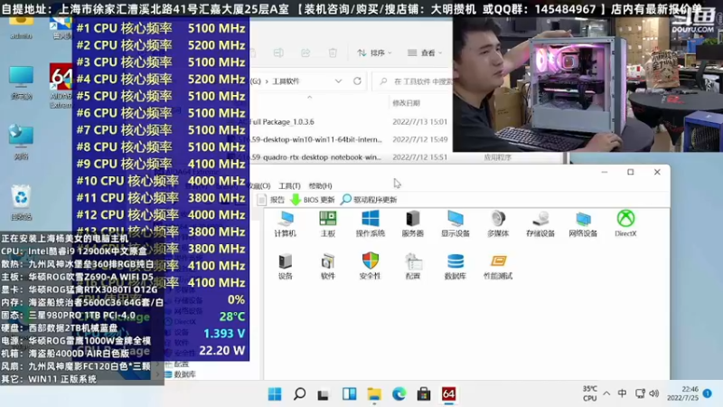Viewport: 723px width, 407px height.
Task: Open Task View from taskbar
Action: pyautogui.click(x=324, y=394)
